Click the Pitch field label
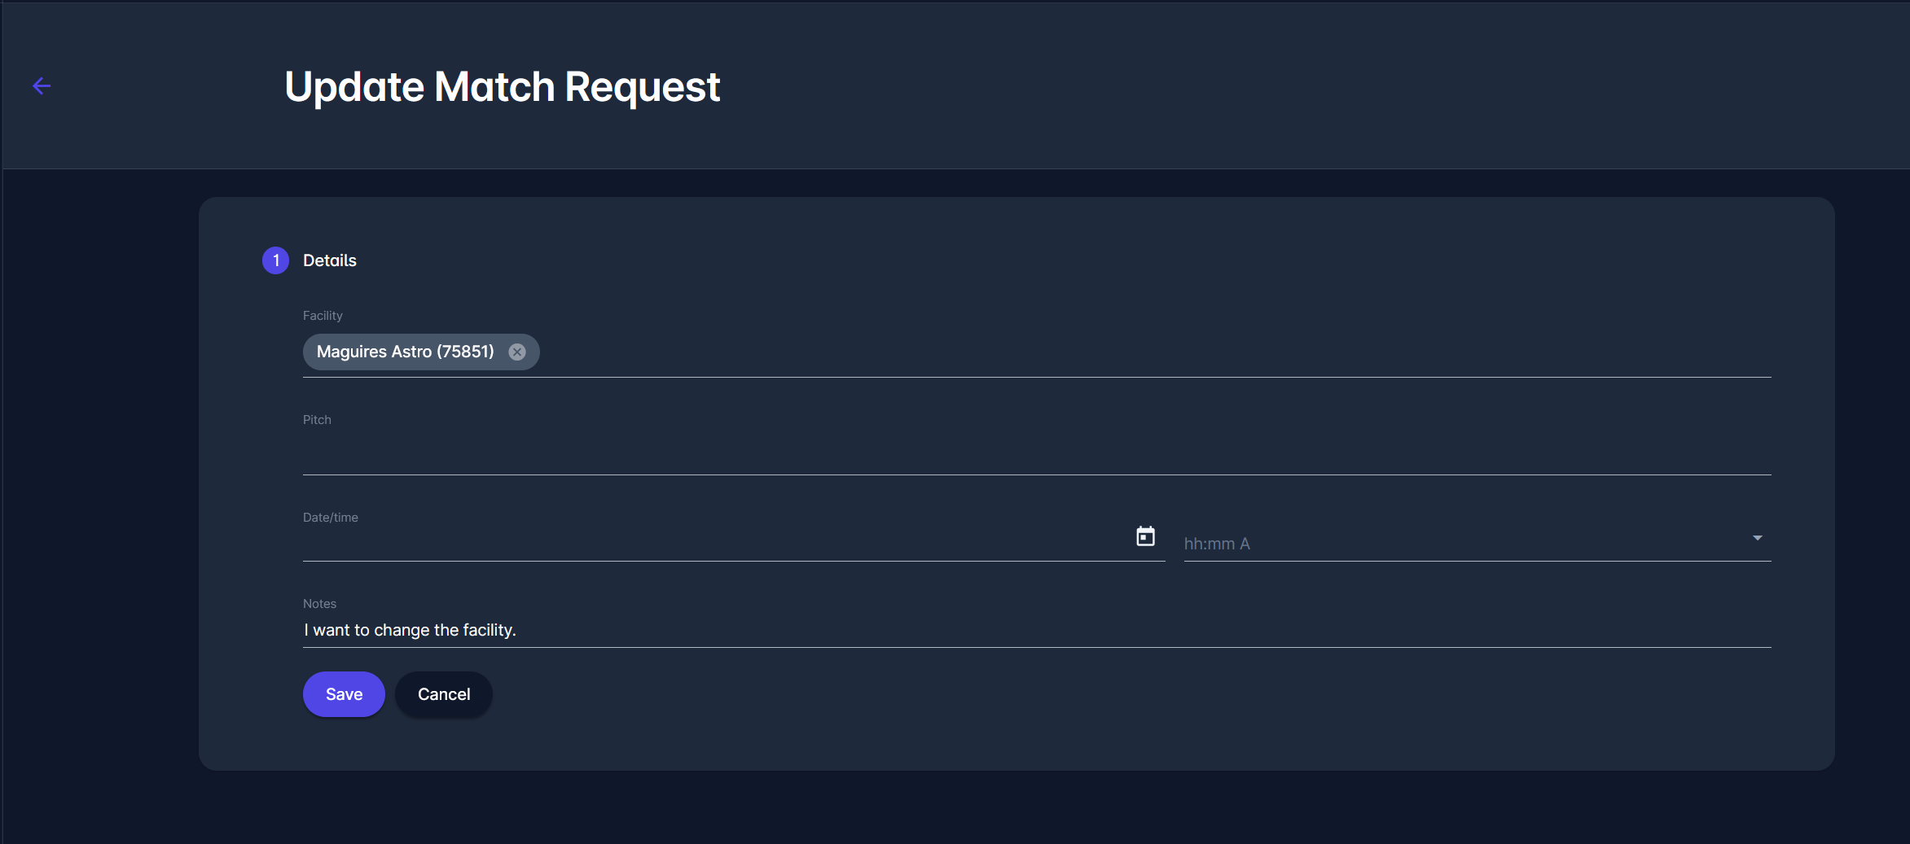 coord(317,420)
